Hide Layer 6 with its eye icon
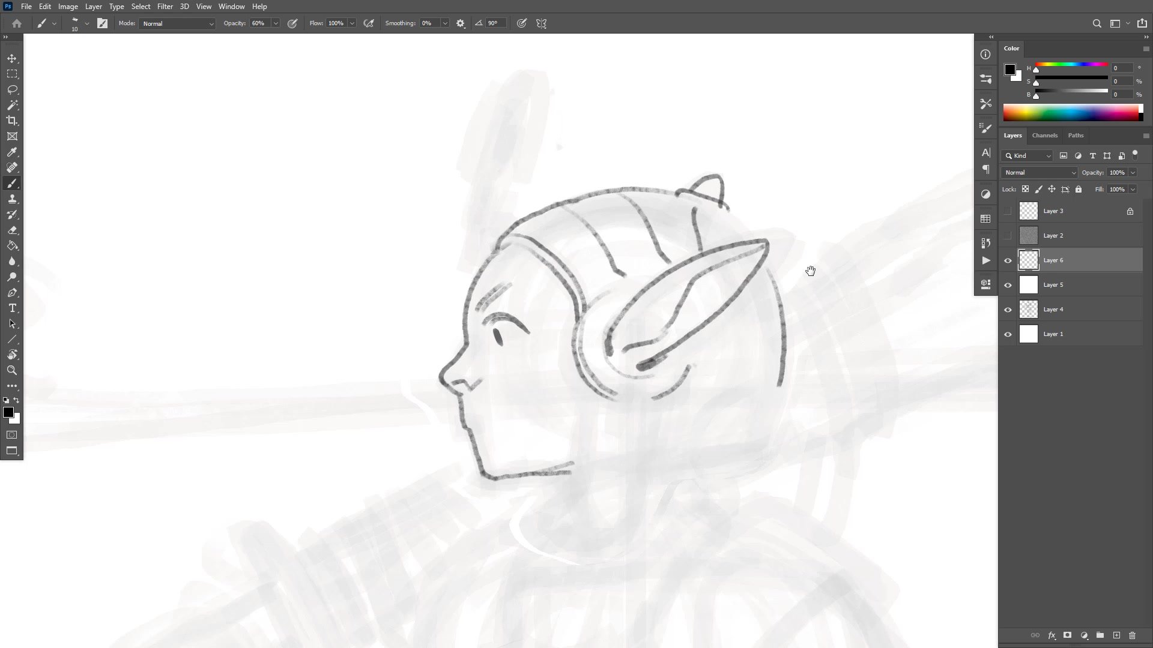 click(x=1008, y=260)
